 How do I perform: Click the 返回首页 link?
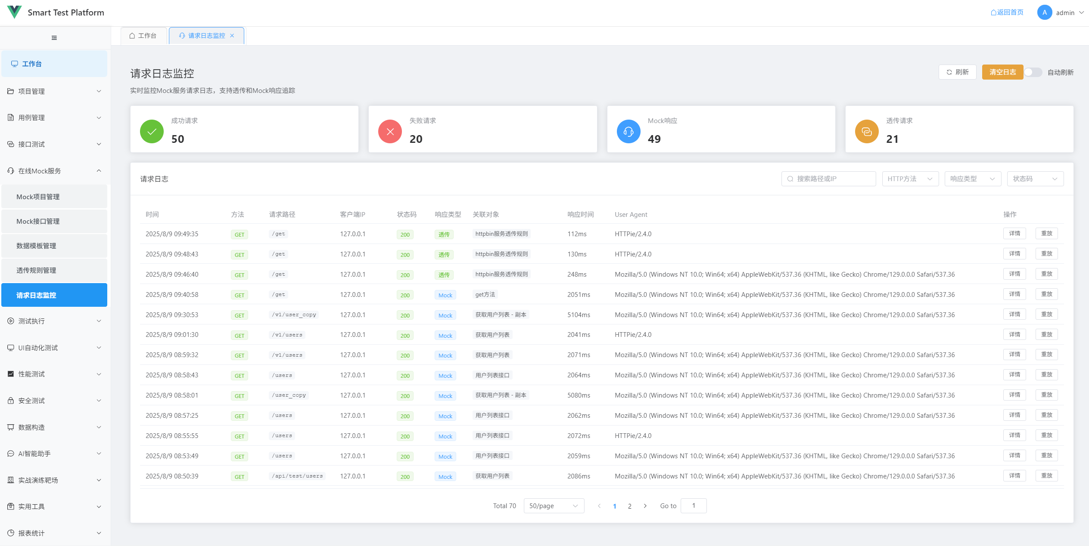[1007, 12]
